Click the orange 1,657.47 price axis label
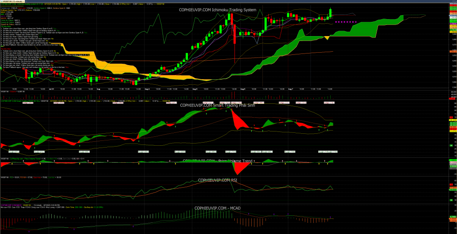The width and height of the screenshot is (457, 234). (453, 52)
